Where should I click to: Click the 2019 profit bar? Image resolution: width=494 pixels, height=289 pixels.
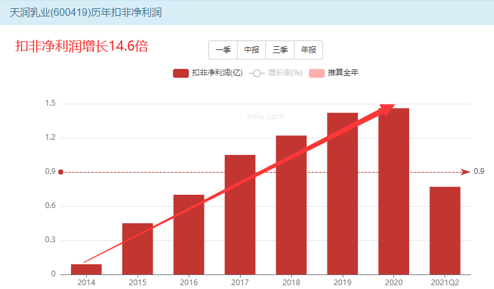point(343,194)
